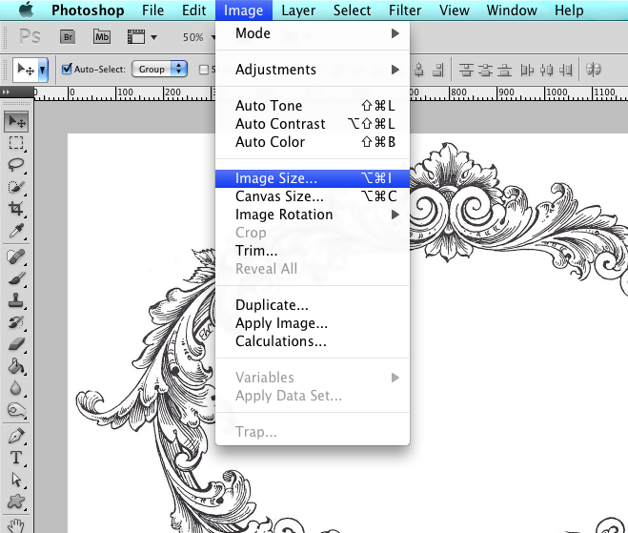Select the Brush tool
This screenshot has height=533, width=628.
(16, 278)
